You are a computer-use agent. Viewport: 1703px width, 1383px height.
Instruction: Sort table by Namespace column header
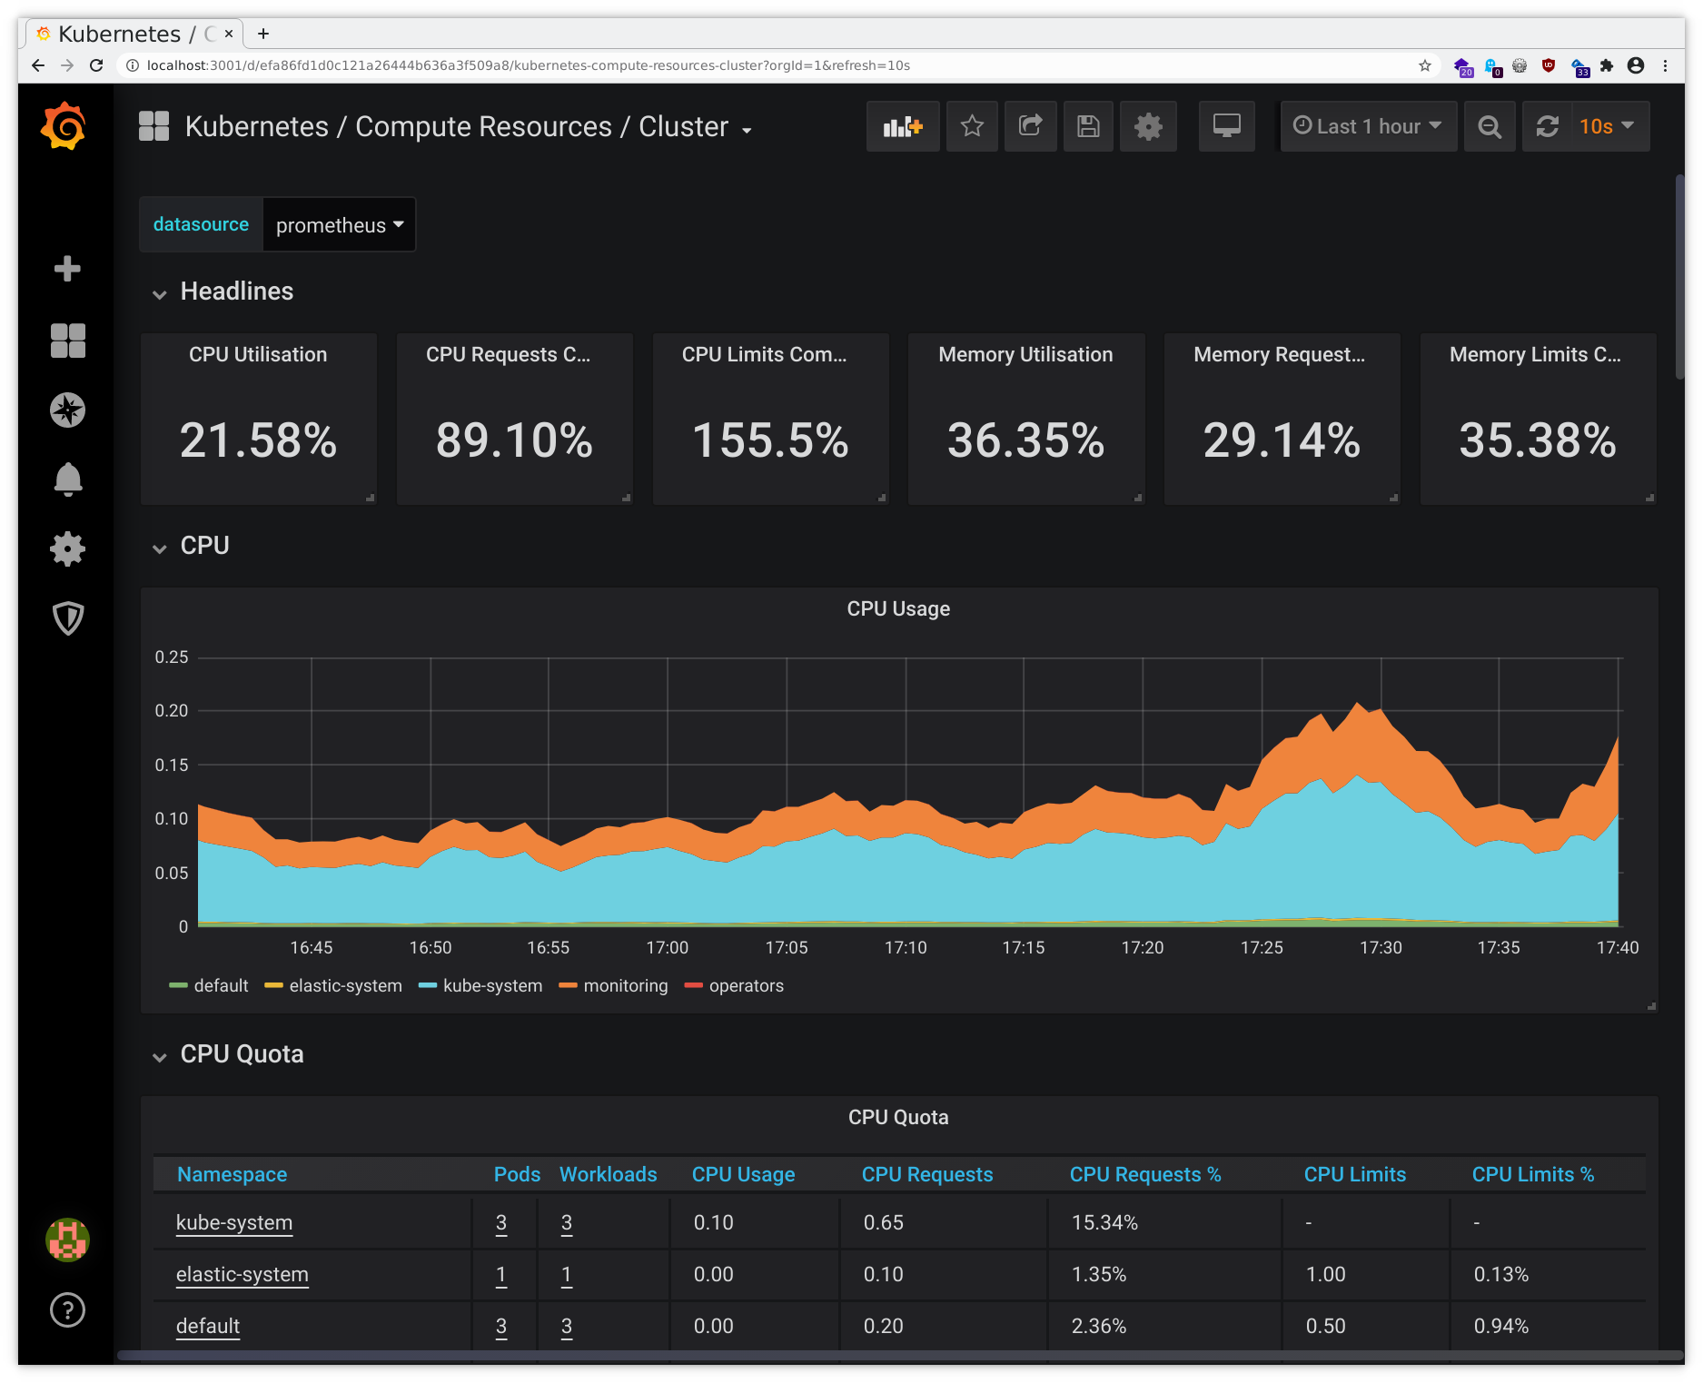[232, 1174]
